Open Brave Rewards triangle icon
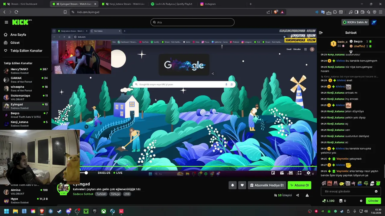385x216 pixels. (x=282, y=12)
